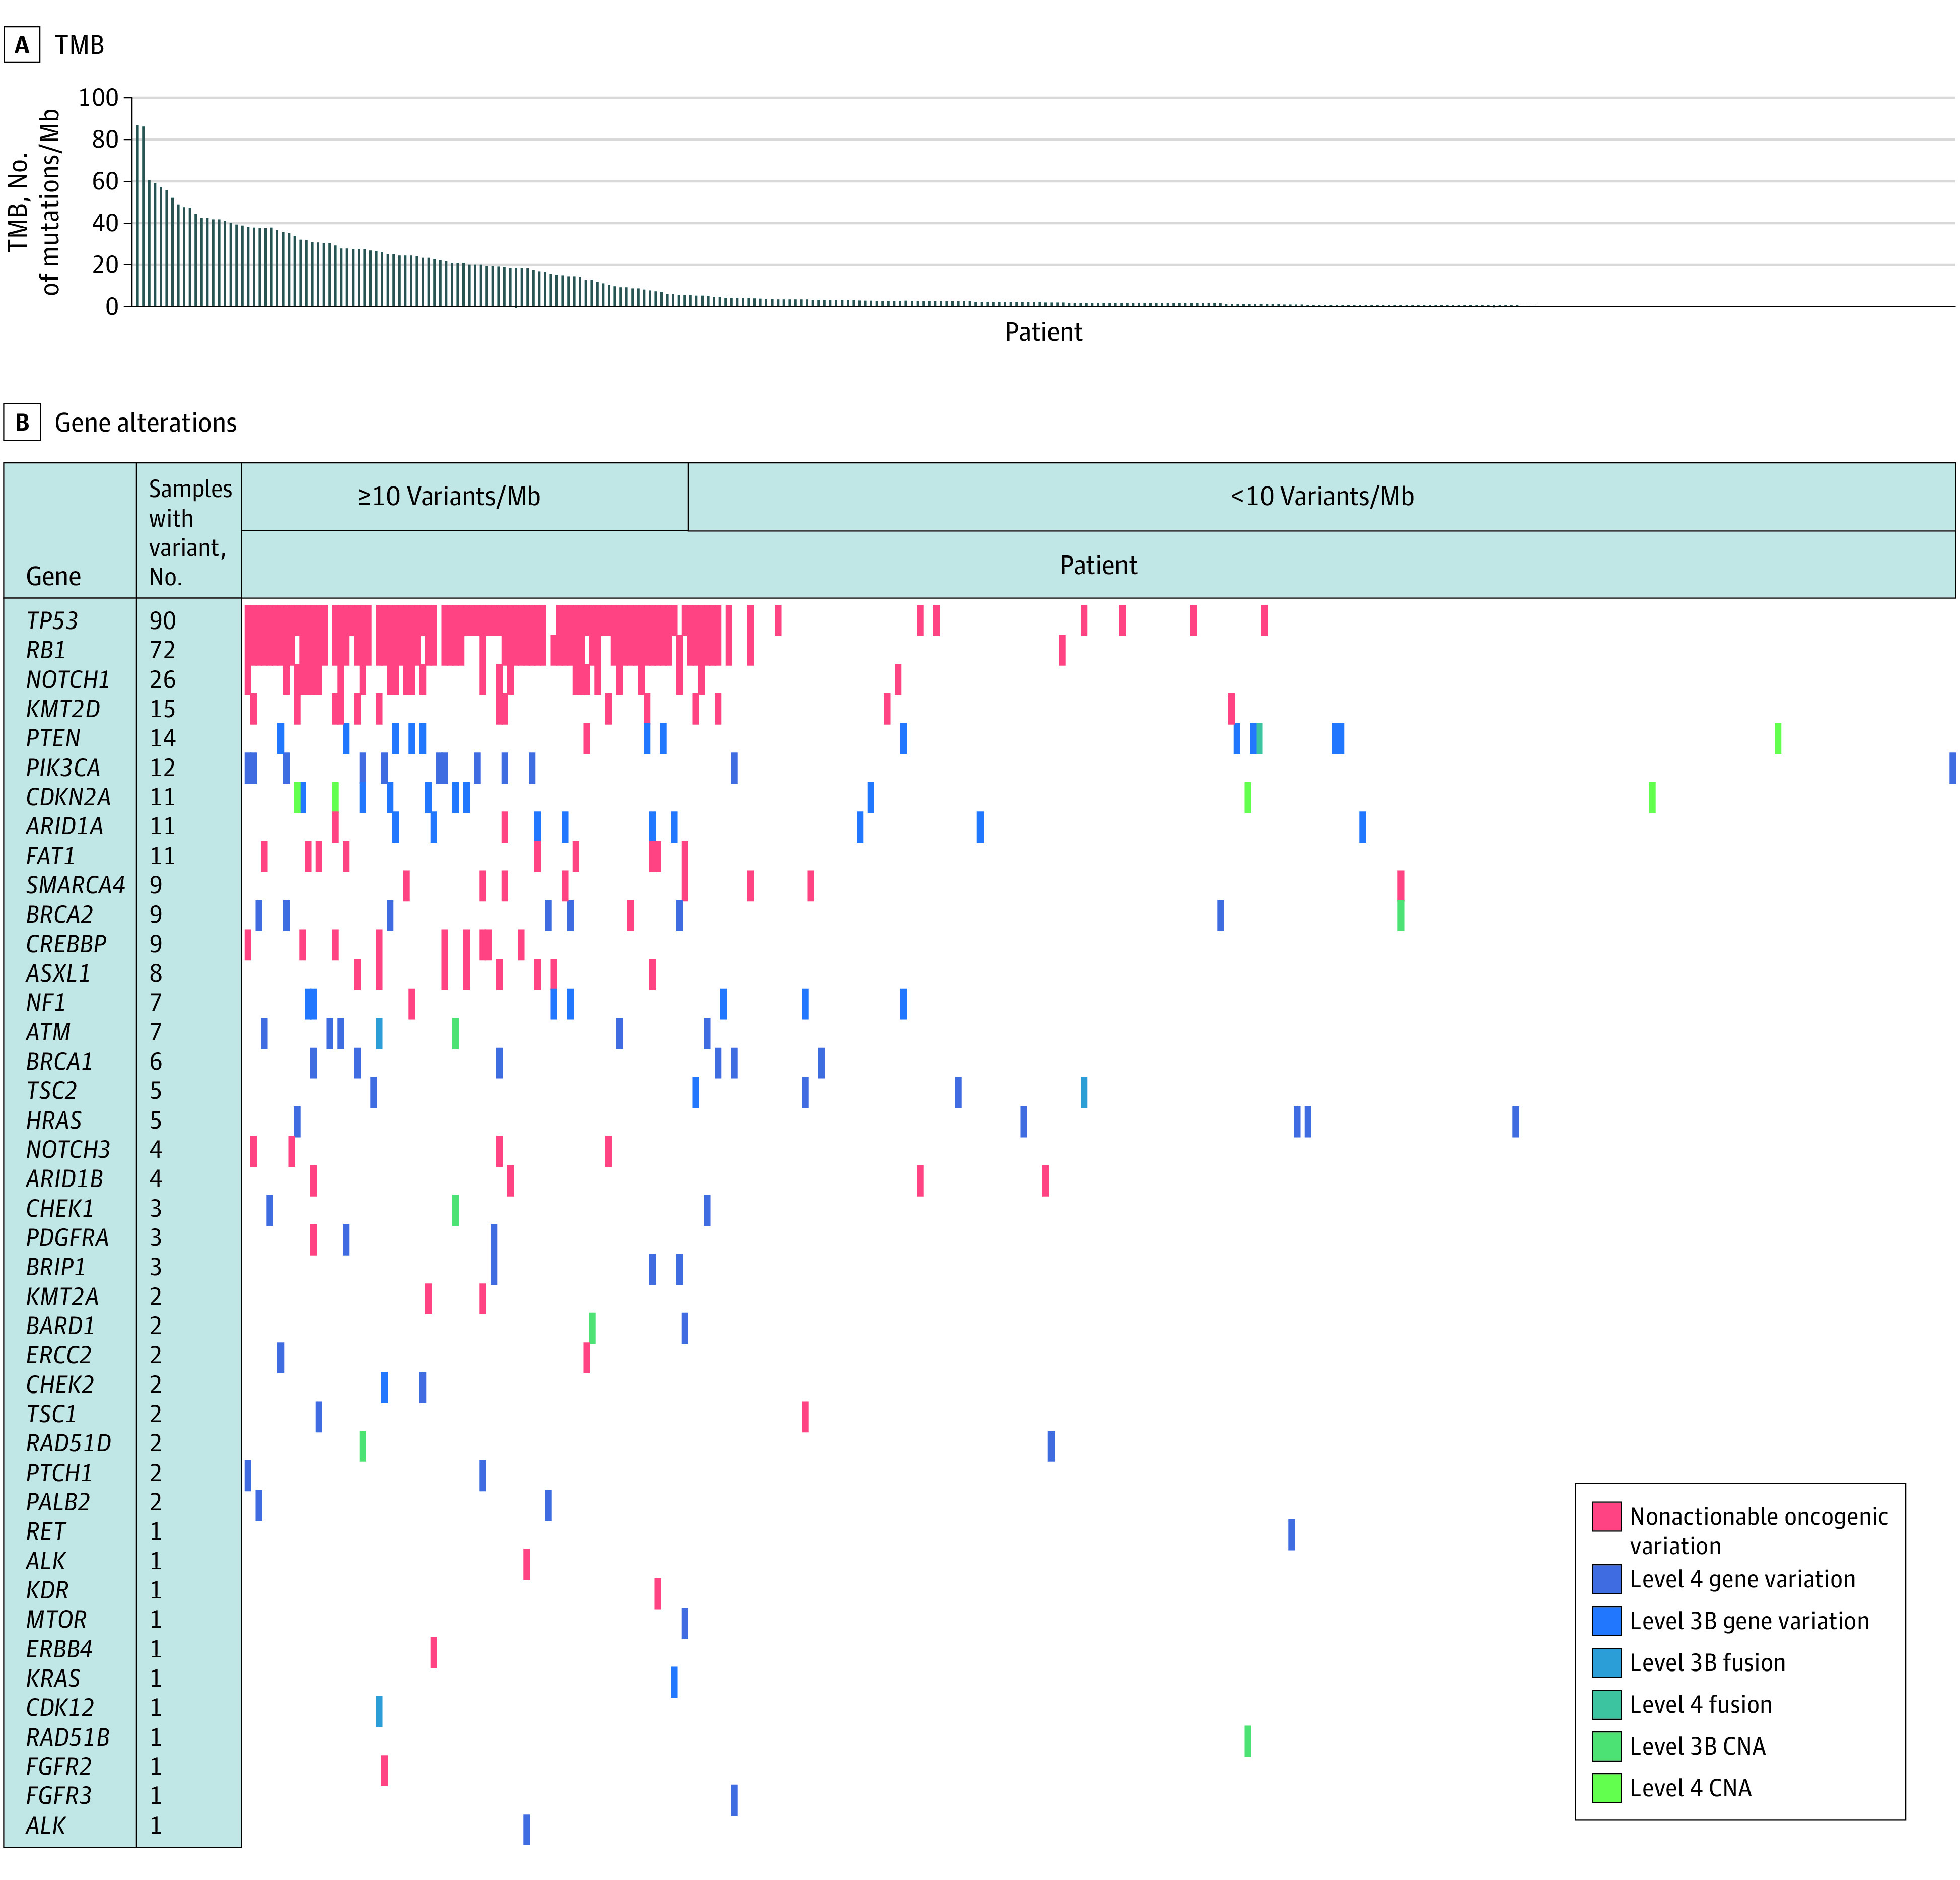Viewport: 1960px width, 1880px height.
Task: Click the SMARCA4 gene name
Action: (76, 885)
